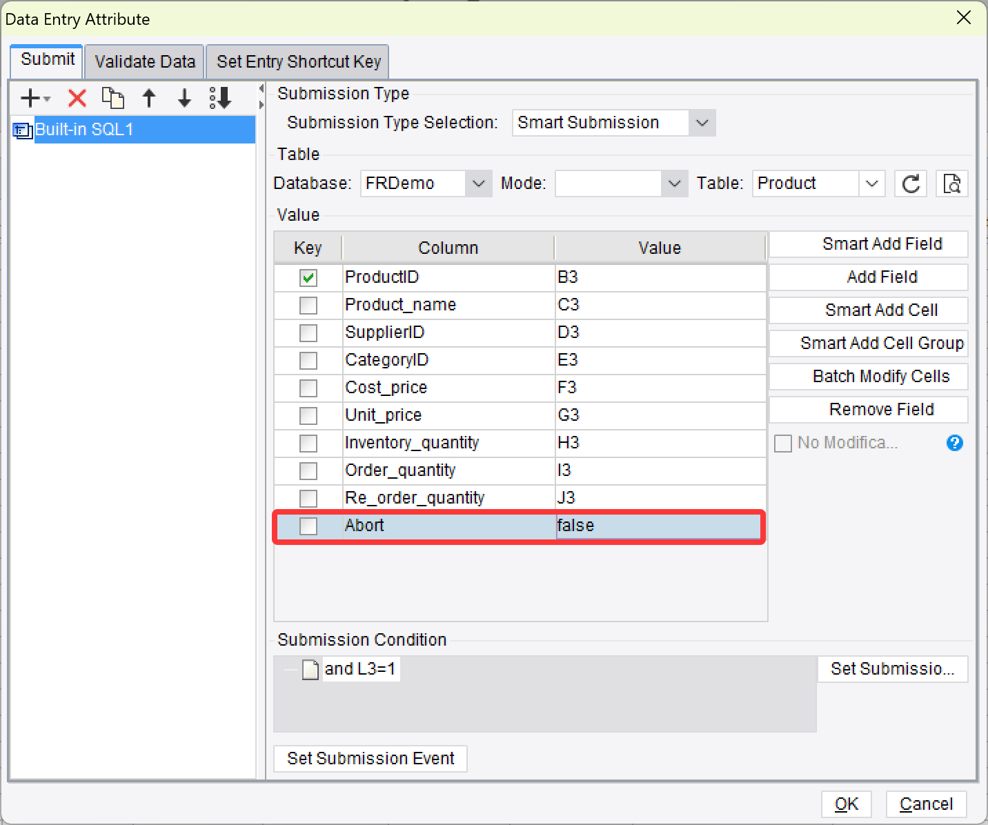988x825 pixels.
Task: Add a new submission with the plus icon
Action: [28, 98]
